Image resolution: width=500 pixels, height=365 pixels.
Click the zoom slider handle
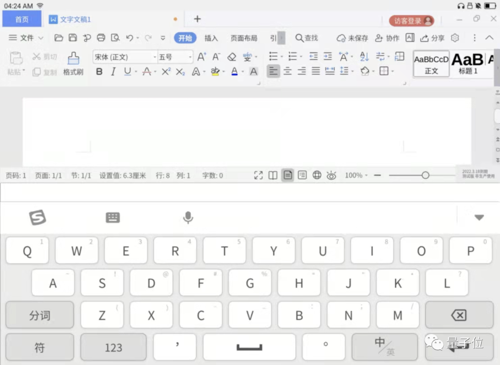click(x=425, y=175)
